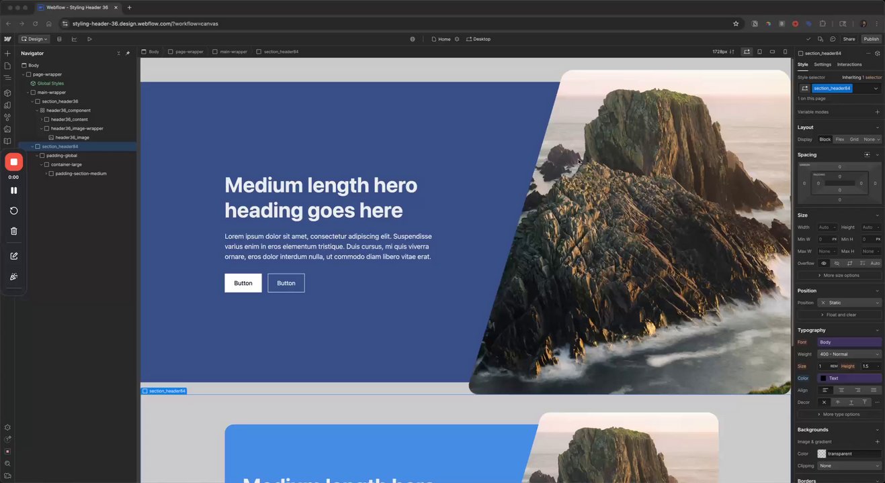This screenshot has width=885, height=483.
Task: Set overflow to visible eye icon
Action: coord(824,264)
